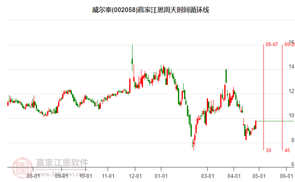Click the 06-01 date axis label
295x182 pixels.
click(x=286, y=176)
